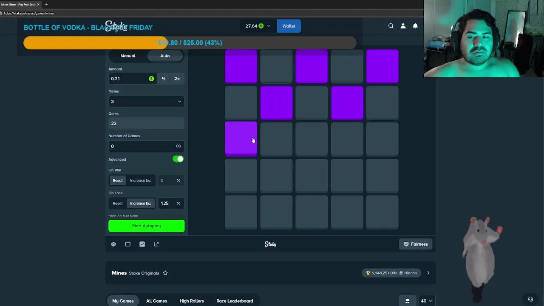Select Increase by option under On Loss
This screenshot has height=306, width=544.
(141, 204)
